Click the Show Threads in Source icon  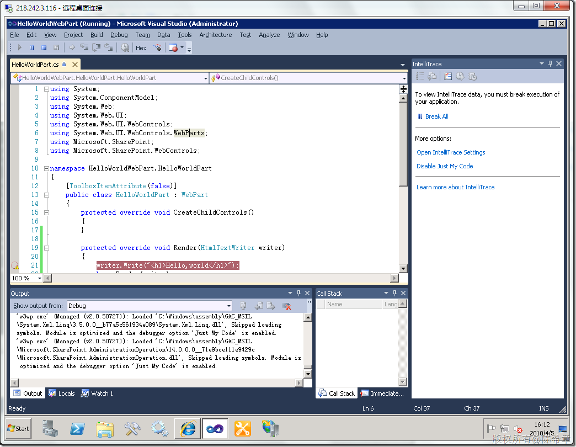tap(157, 48)
